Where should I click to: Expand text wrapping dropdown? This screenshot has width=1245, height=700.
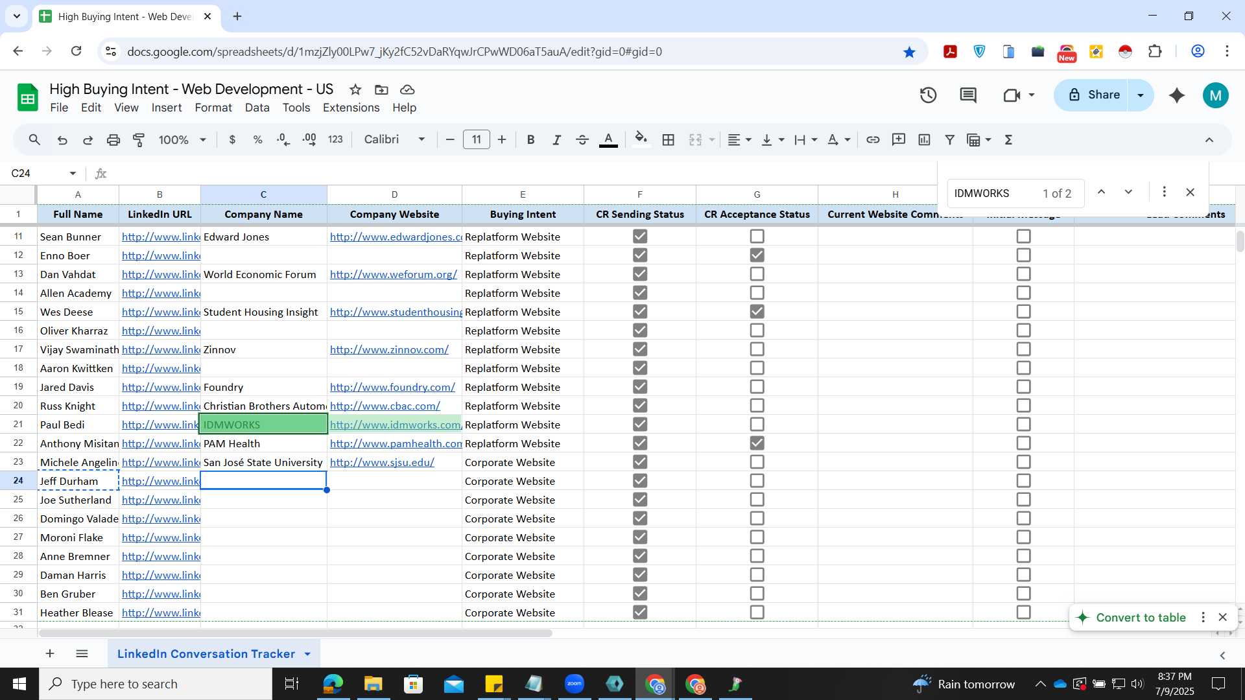coord(814,140)
